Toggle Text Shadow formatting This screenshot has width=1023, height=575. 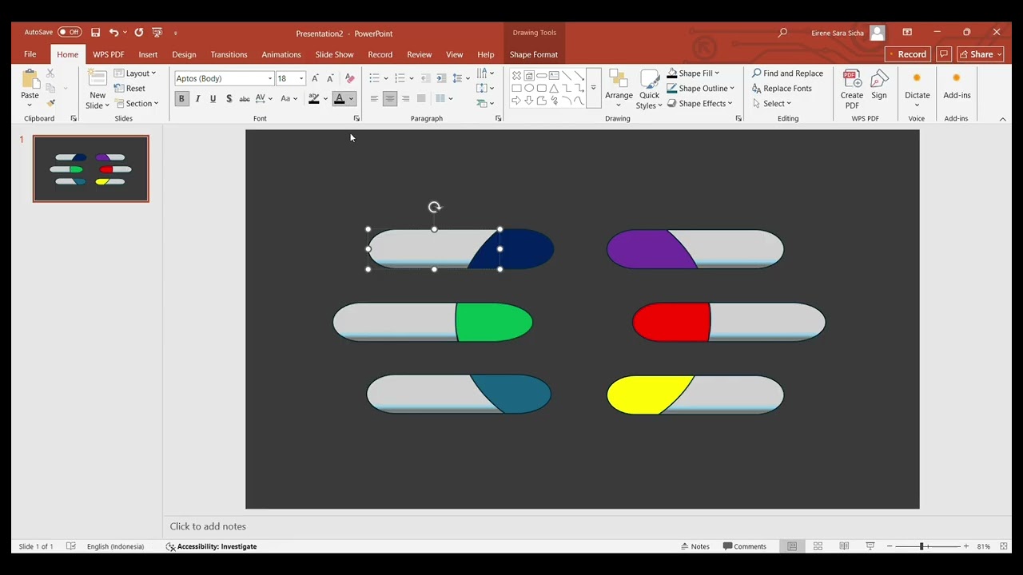coord(229,99)
